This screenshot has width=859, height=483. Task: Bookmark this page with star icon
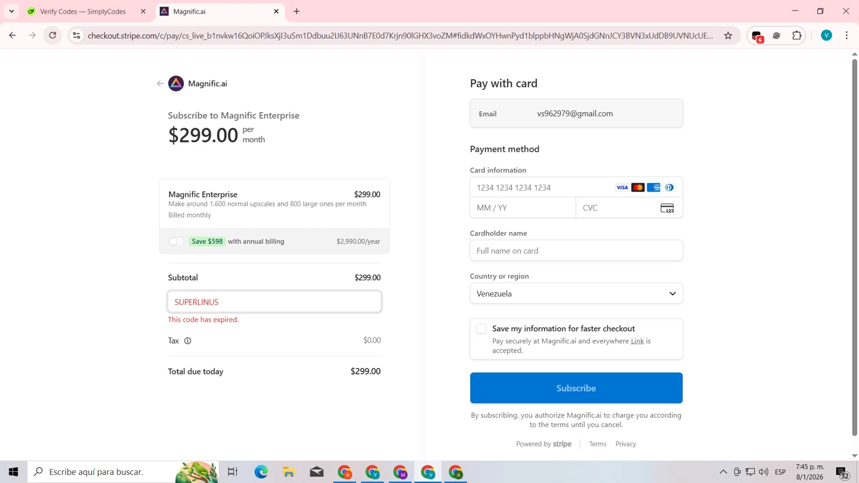[728, 35]
